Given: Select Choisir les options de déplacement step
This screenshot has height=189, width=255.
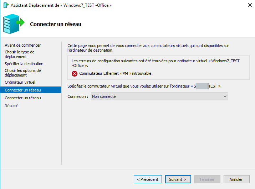Looking at the screenshot, I should 23,73.
